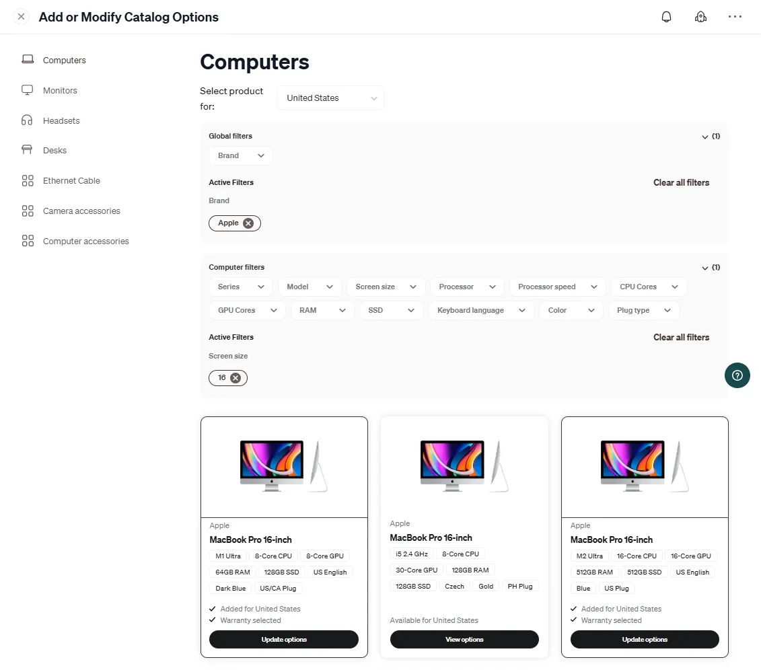Open the Brand filter dropdown
The image size is (761, 670).
(x=241, y=156)
